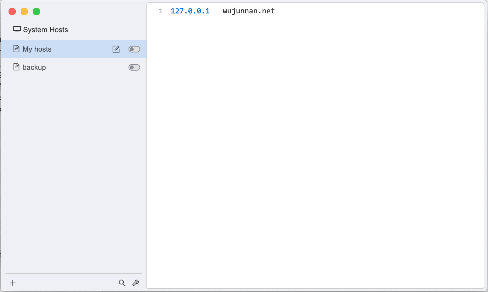Close the window with the red button
The width and height of the screenshot is (488, 292).
coord(12,12)
